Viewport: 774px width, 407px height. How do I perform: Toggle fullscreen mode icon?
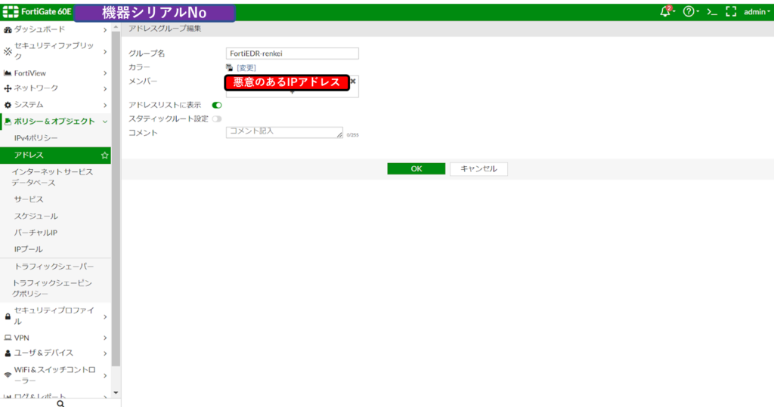pos(731,12)
